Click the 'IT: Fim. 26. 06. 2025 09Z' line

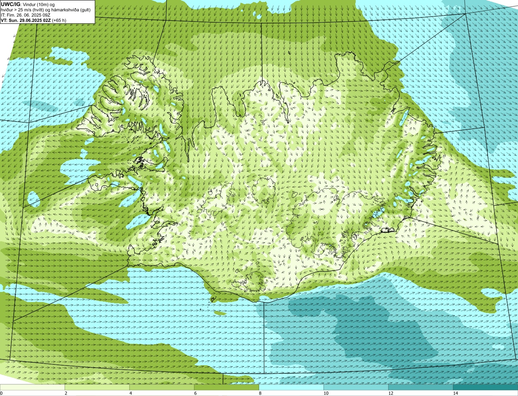pos(25,15)
